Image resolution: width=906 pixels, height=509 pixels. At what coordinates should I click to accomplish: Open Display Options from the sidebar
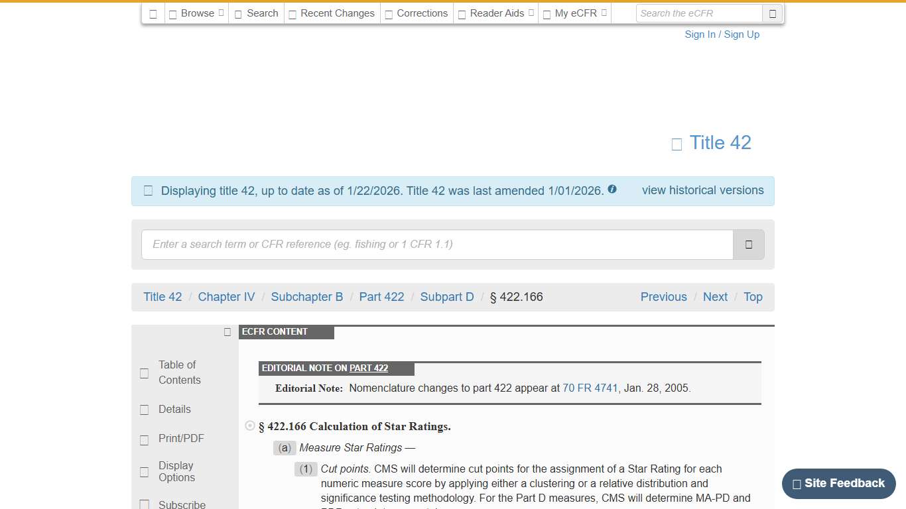[144, 472]
